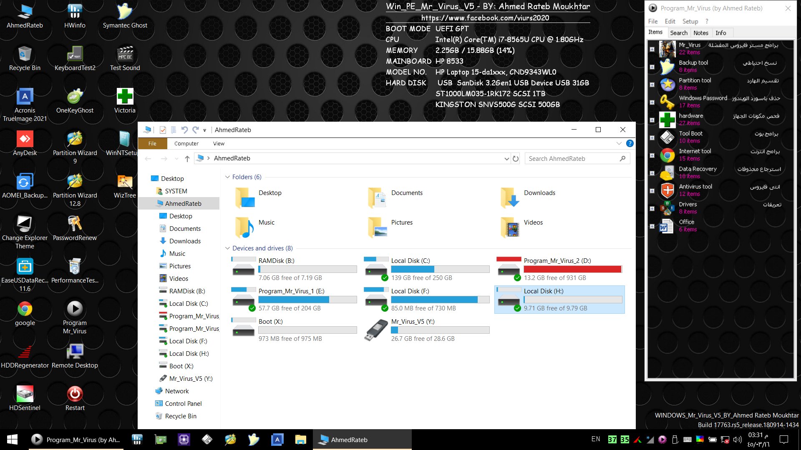Open Edit menu in Program_Mr_Virus
Image resolution: width=801 pixels, height=450 pixels.
tap(670, 21)
